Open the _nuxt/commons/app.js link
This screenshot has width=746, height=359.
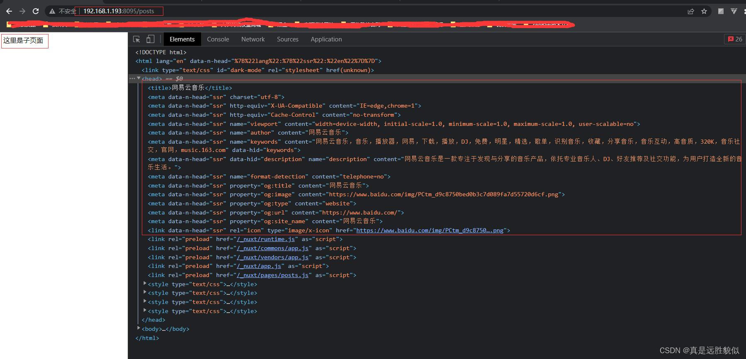point(272,248)
